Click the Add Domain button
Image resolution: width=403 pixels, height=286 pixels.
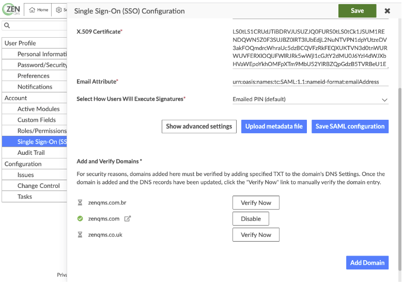pos(367,263)
